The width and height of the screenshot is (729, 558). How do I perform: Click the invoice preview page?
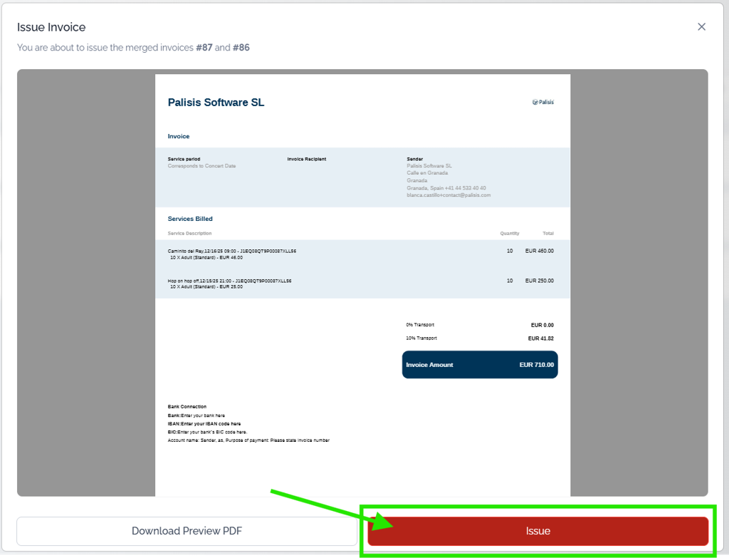tap(362, 285)
